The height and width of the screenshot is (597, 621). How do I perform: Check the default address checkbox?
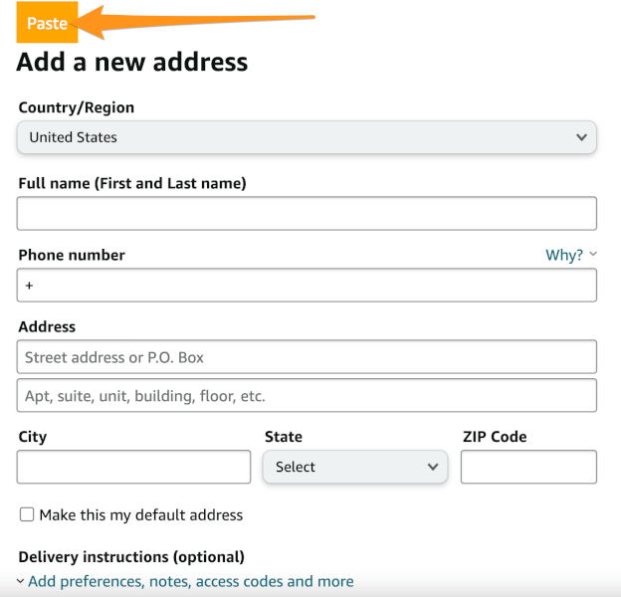coord(27,514)
